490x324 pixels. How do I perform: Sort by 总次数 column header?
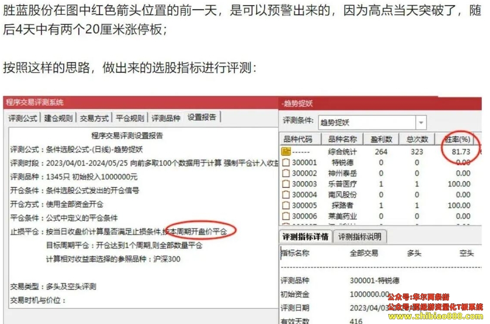pos(417,139)
